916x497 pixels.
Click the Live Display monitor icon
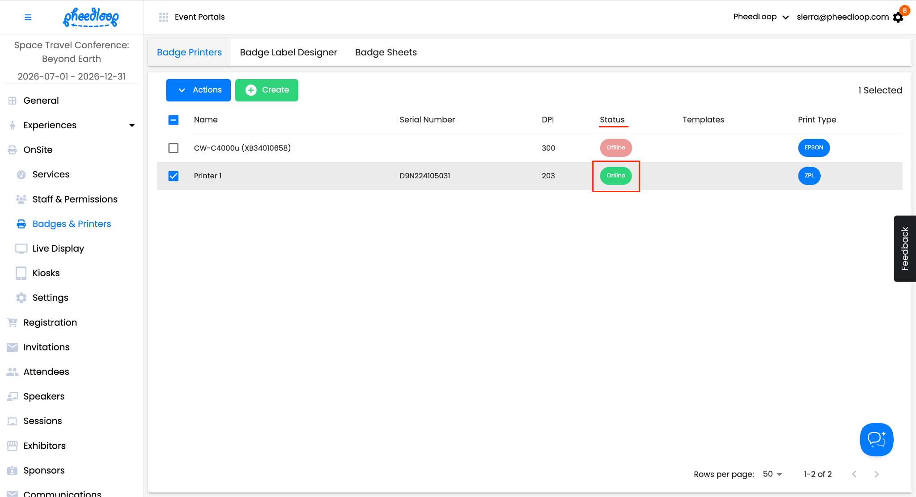click(x=21, y=248)
